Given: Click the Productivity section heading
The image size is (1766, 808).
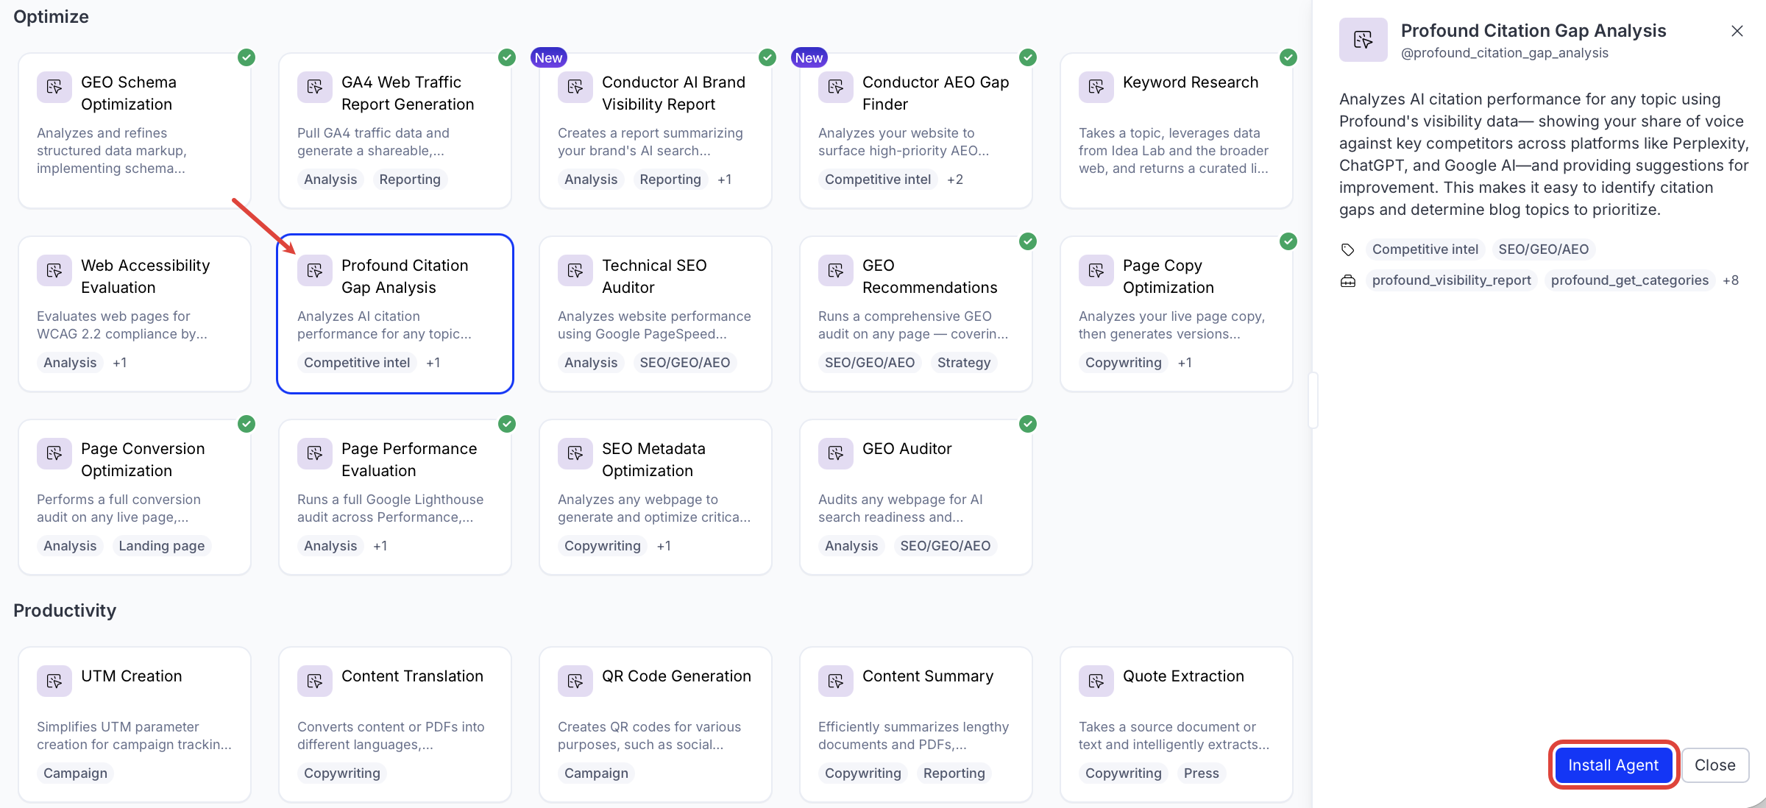Looking at the screenshot, I should click(65, 611).
